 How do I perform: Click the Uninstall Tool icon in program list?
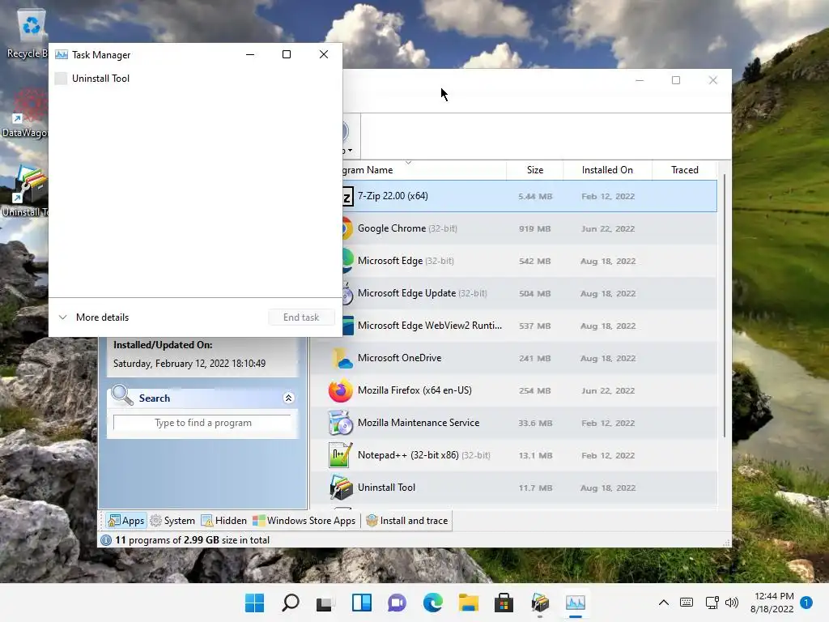341,488
